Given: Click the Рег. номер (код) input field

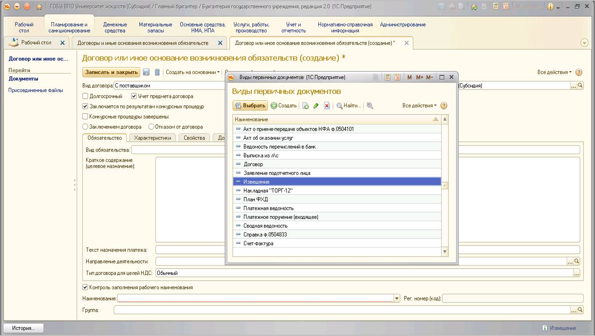Looking at the screenshot, I should (513, 299).
